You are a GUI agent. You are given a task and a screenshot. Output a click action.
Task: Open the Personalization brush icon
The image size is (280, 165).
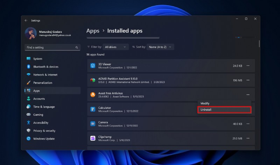pyautogui.click(x=29, y=82)
